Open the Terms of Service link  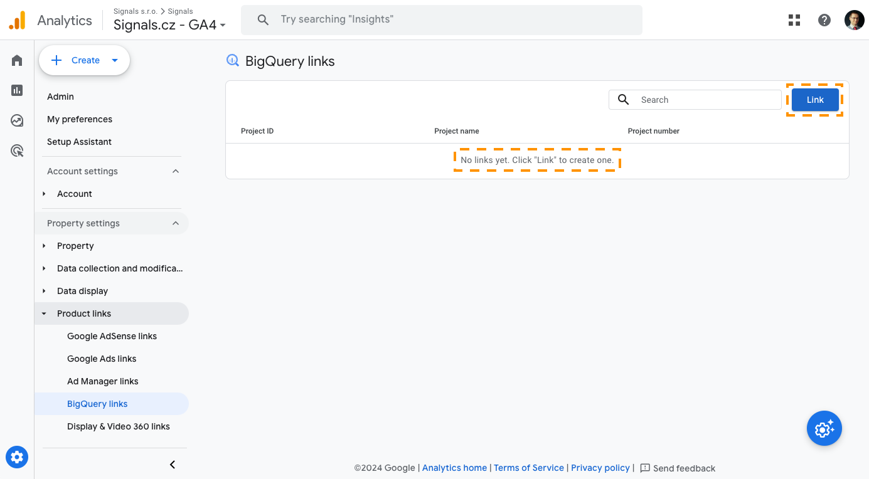coord(529,468)
